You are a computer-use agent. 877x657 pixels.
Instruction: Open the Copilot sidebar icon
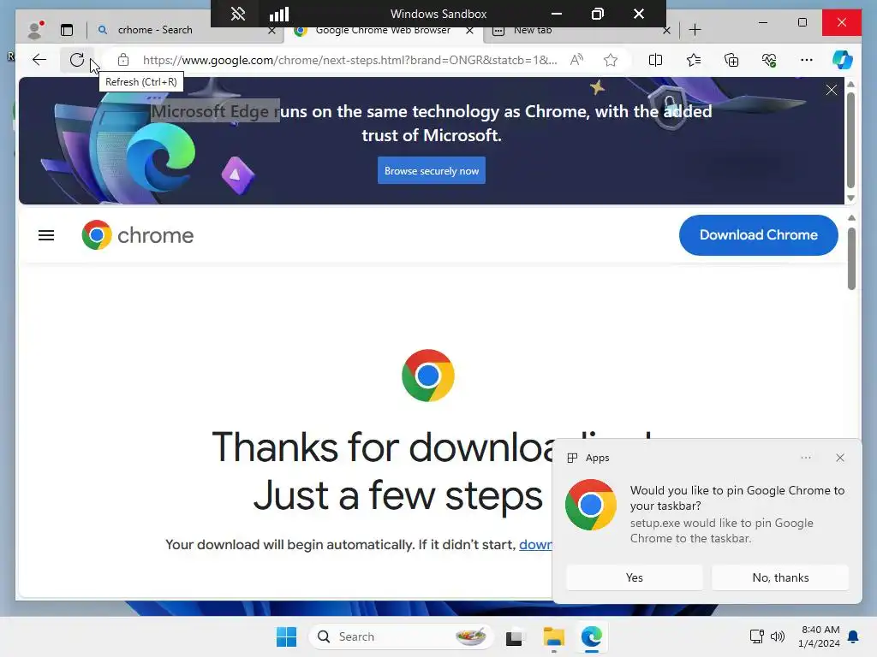pyautogui.click(x=843, y=60)
